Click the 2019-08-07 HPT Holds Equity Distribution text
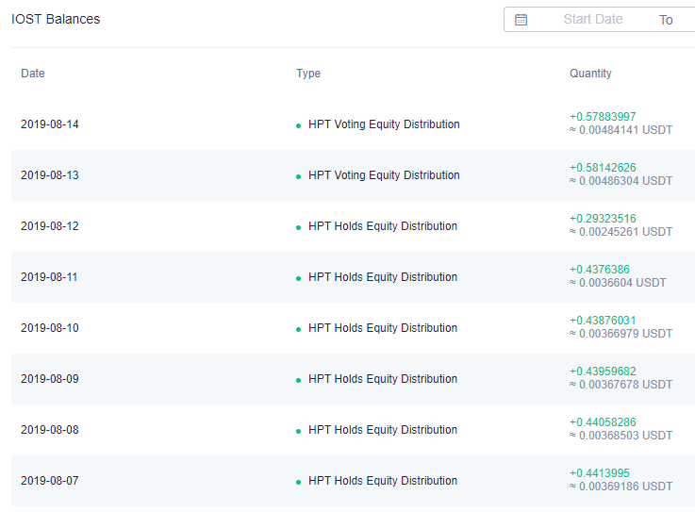This screenshot has height=512, width=695. 383,481
